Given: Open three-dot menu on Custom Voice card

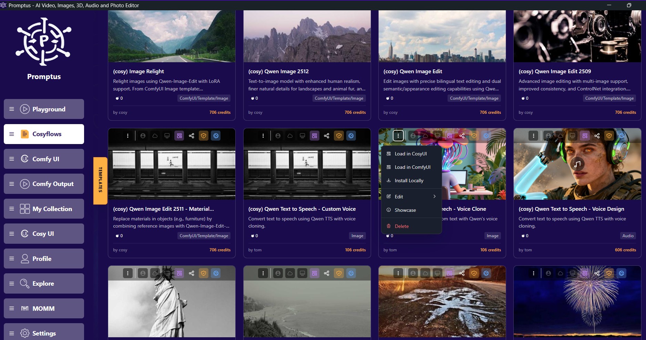Looking at the screenshot, I should pos(263,136).
